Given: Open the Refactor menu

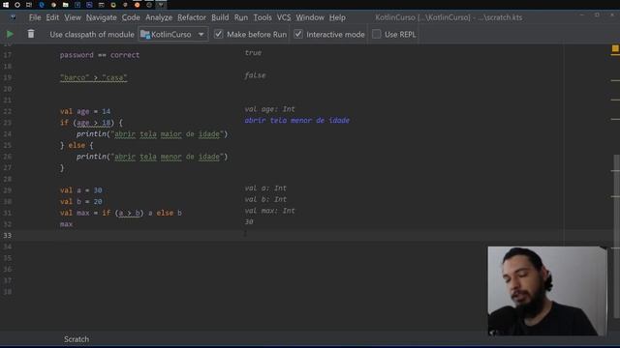Looking at the screenshot, I should [x=192, y=17].
